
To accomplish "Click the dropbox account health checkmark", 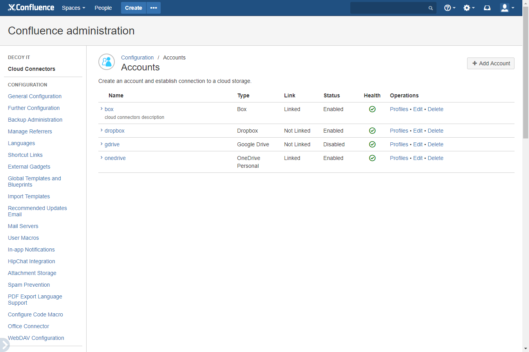I will pyautogui.click(x=372, y=131).
